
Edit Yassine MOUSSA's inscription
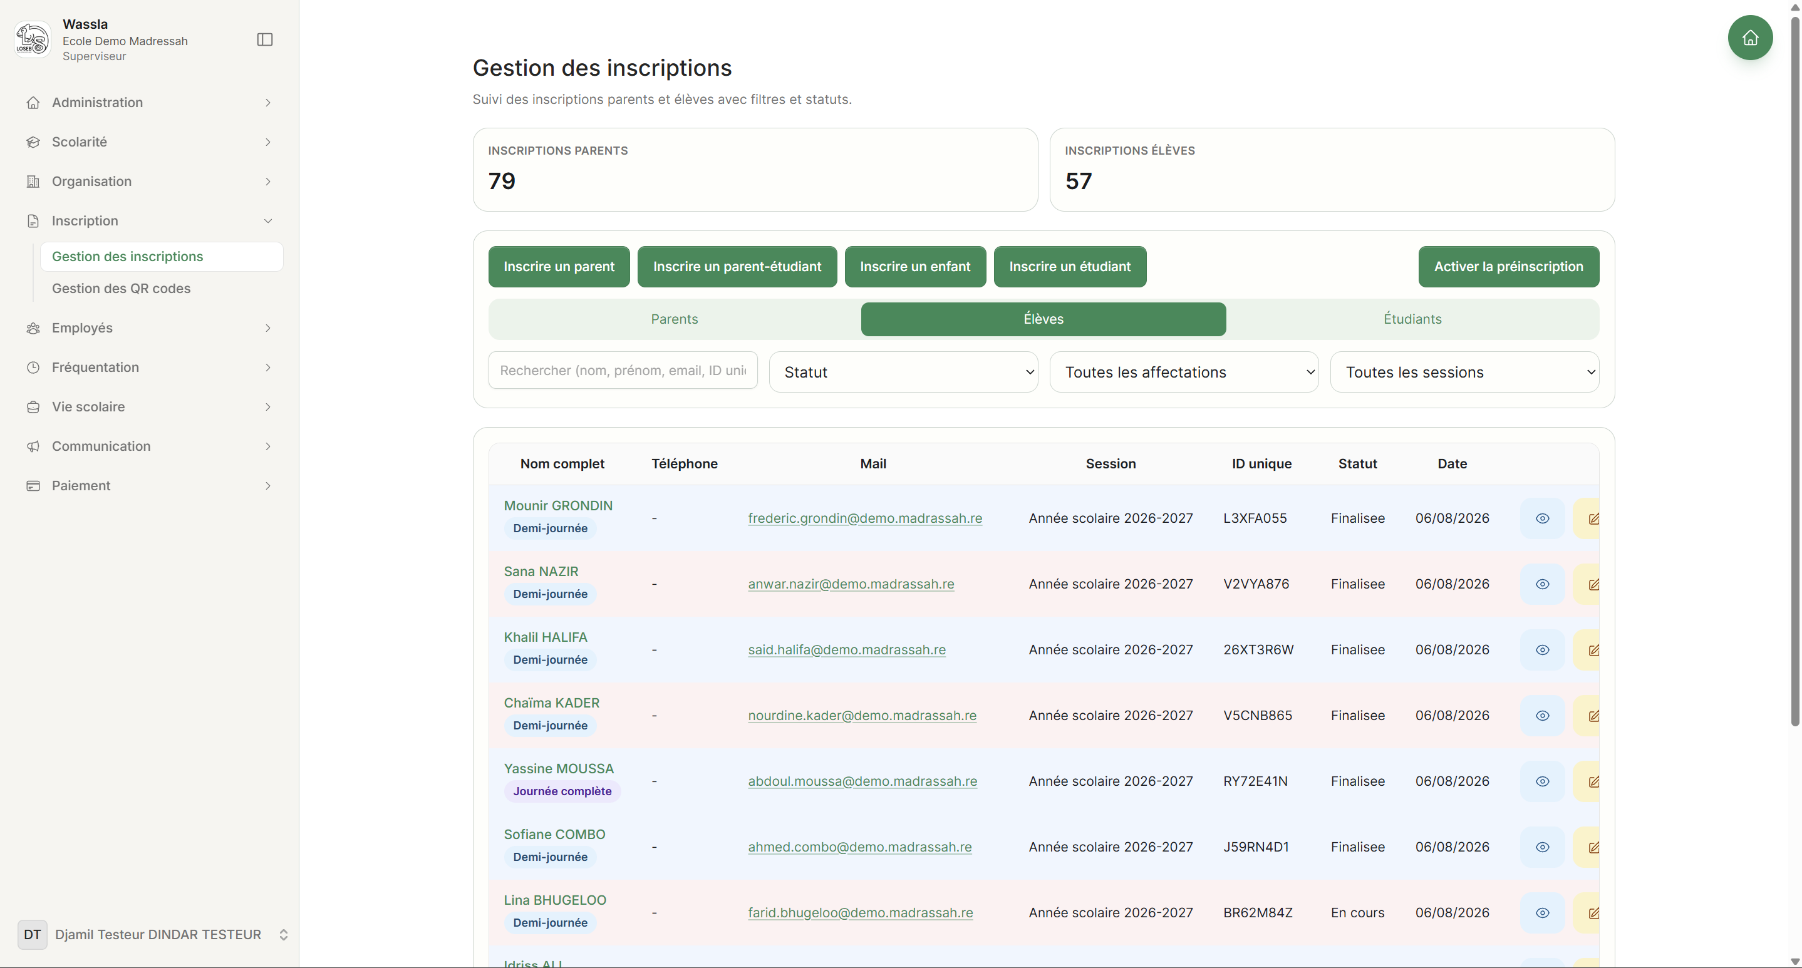click(1588, 781)
